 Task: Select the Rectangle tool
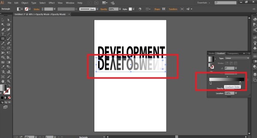point(3,39)
